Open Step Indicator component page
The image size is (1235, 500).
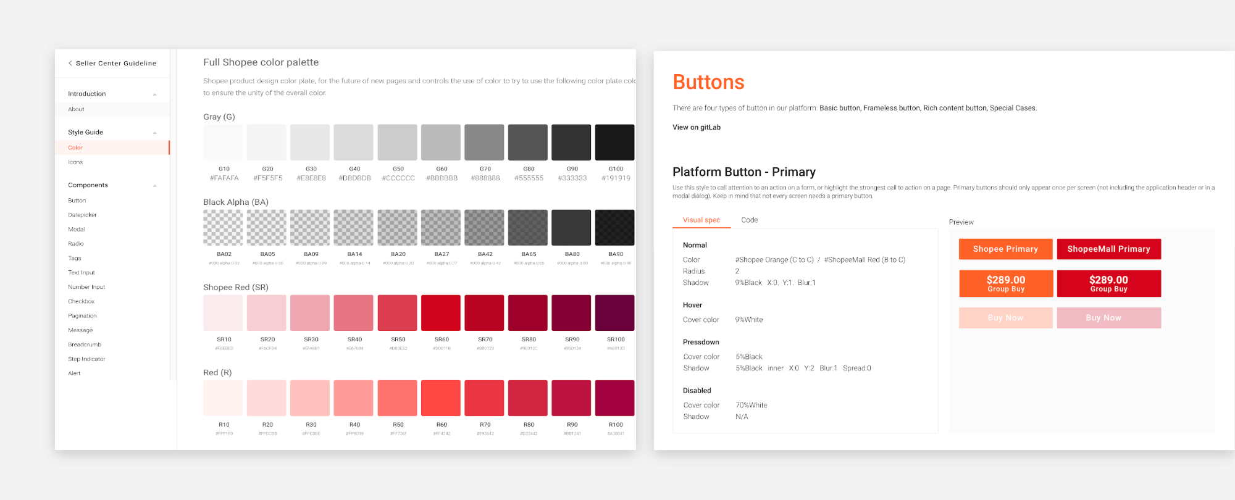tap(86, 359)
